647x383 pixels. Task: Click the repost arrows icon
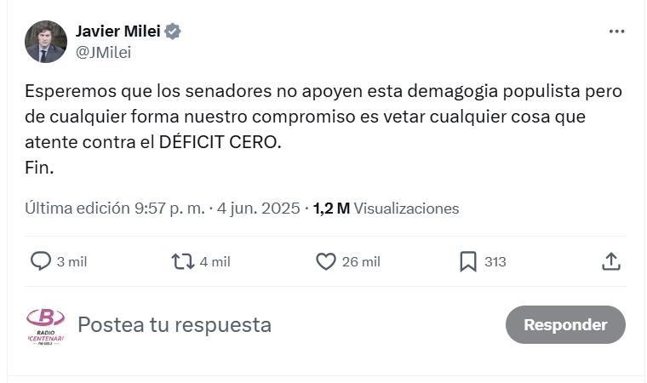click(183, 261)
